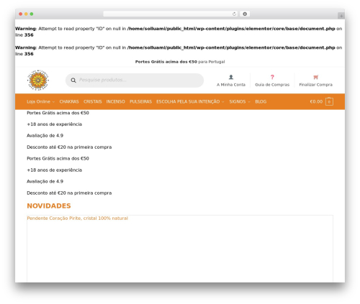The width and height of the screenshot is (360, 304).
Task: Expand Escolha pela sua intenção menu
Action: point(190,101)
